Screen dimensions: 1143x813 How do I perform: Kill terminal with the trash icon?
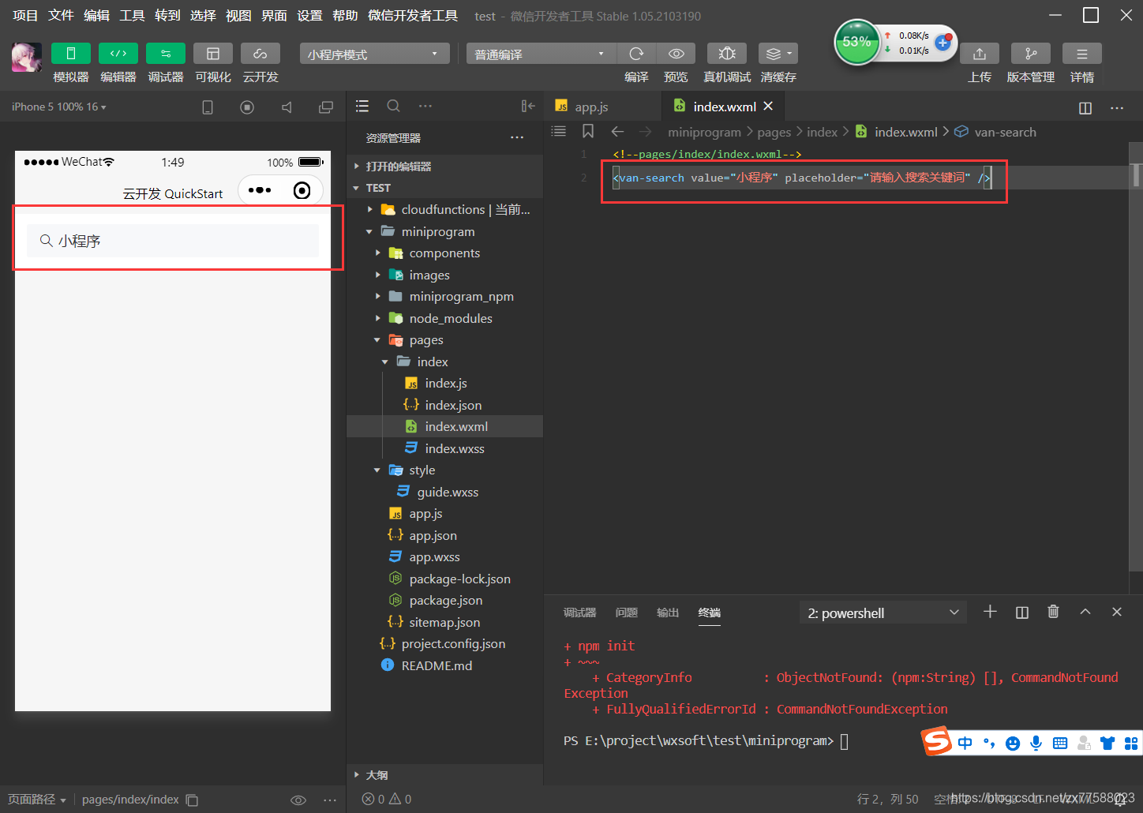[x=1053, y=612]
